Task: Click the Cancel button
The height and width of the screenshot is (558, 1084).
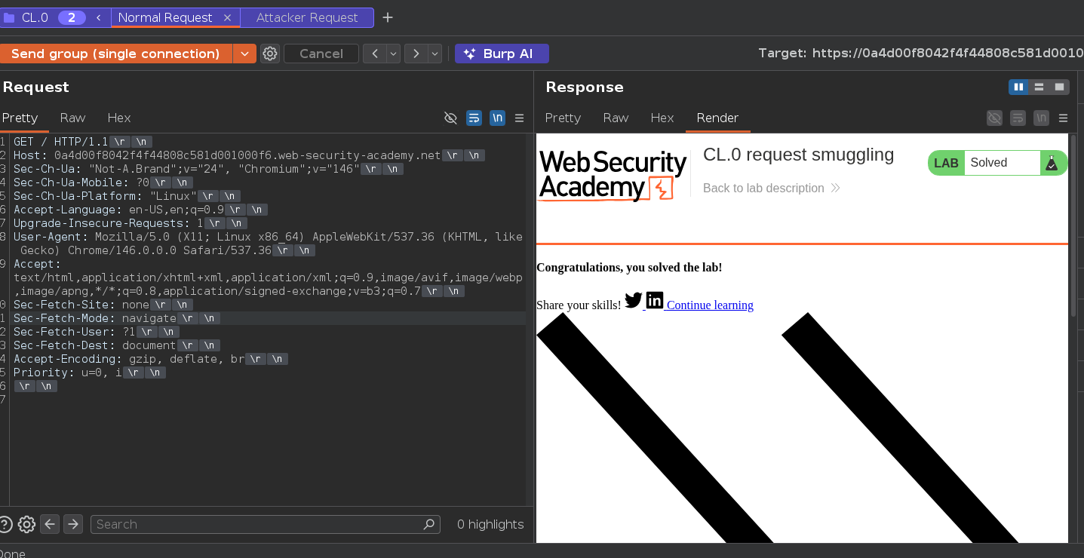Action: click(321, 54)
